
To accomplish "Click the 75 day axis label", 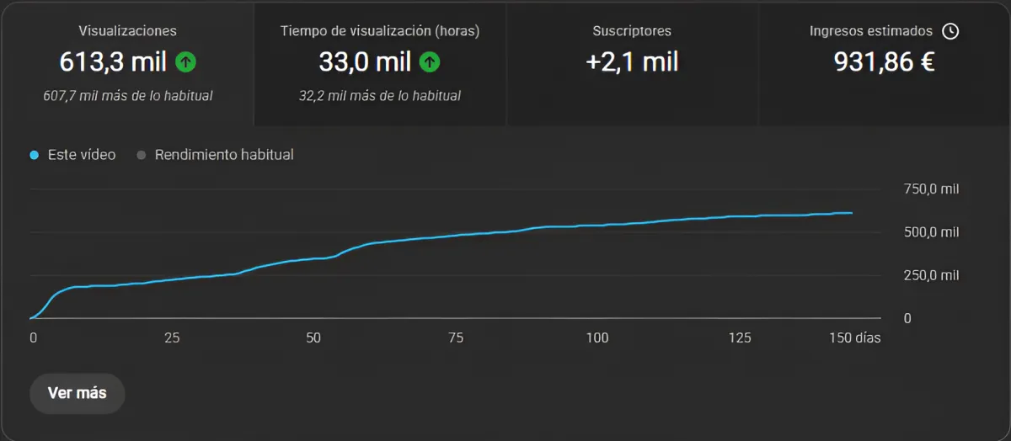I will (456, 338).
